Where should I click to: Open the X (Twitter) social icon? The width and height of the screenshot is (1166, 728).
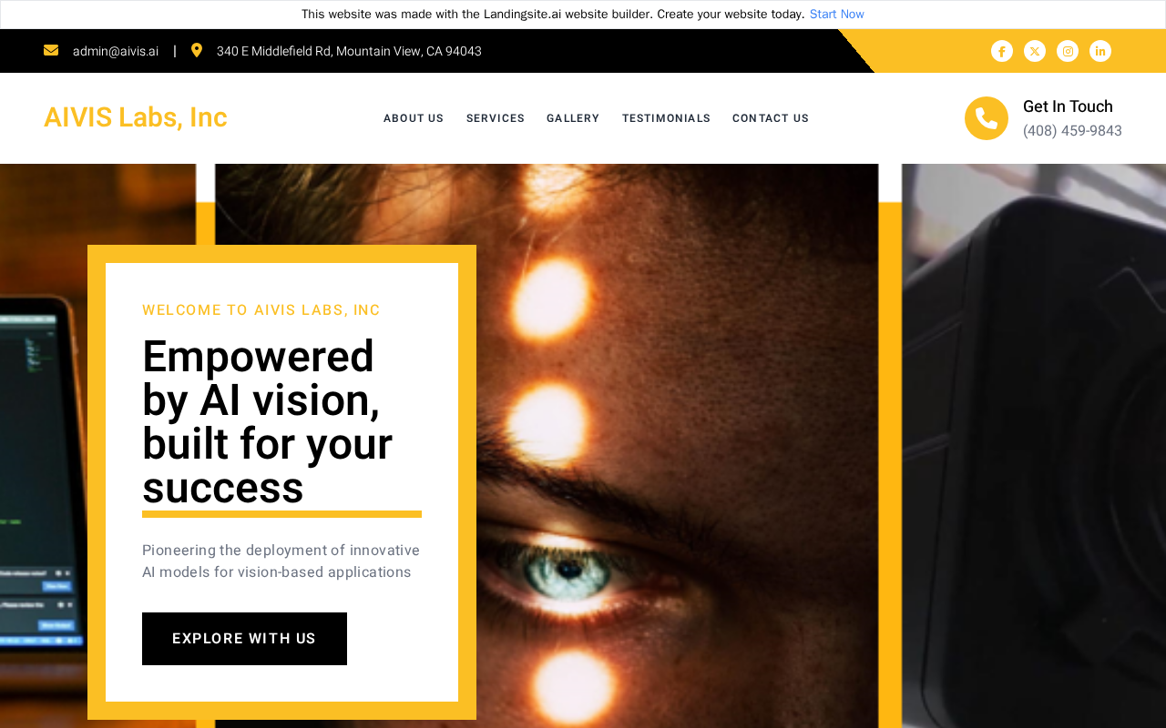(1035, 51)
